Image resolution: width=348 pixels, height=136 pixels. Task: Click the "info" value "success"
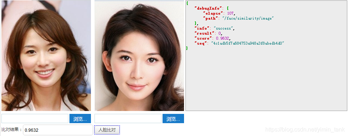[224, 29]
